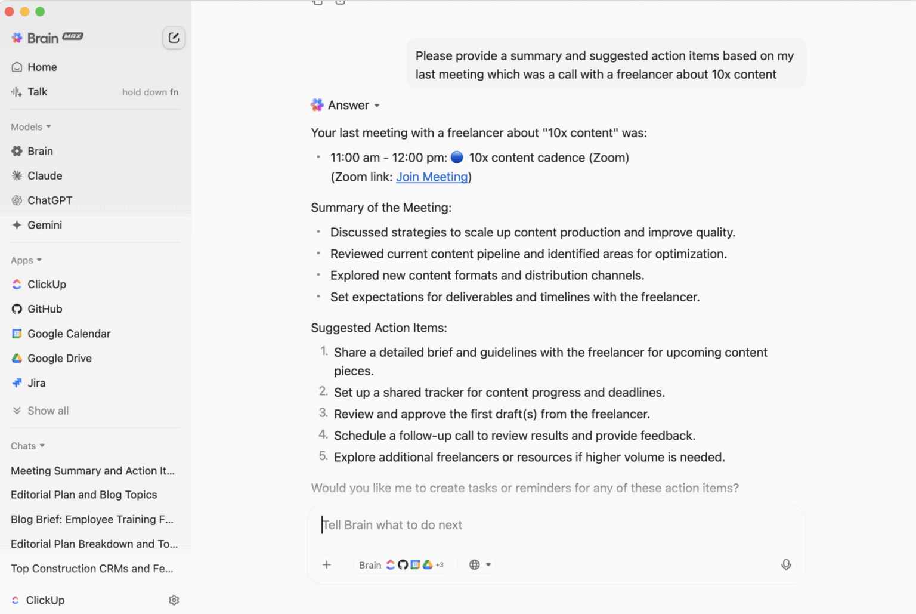Collapse the Apps section header
Image resolution: width=916 pixels, height=614 pixels.
(26, 260)
